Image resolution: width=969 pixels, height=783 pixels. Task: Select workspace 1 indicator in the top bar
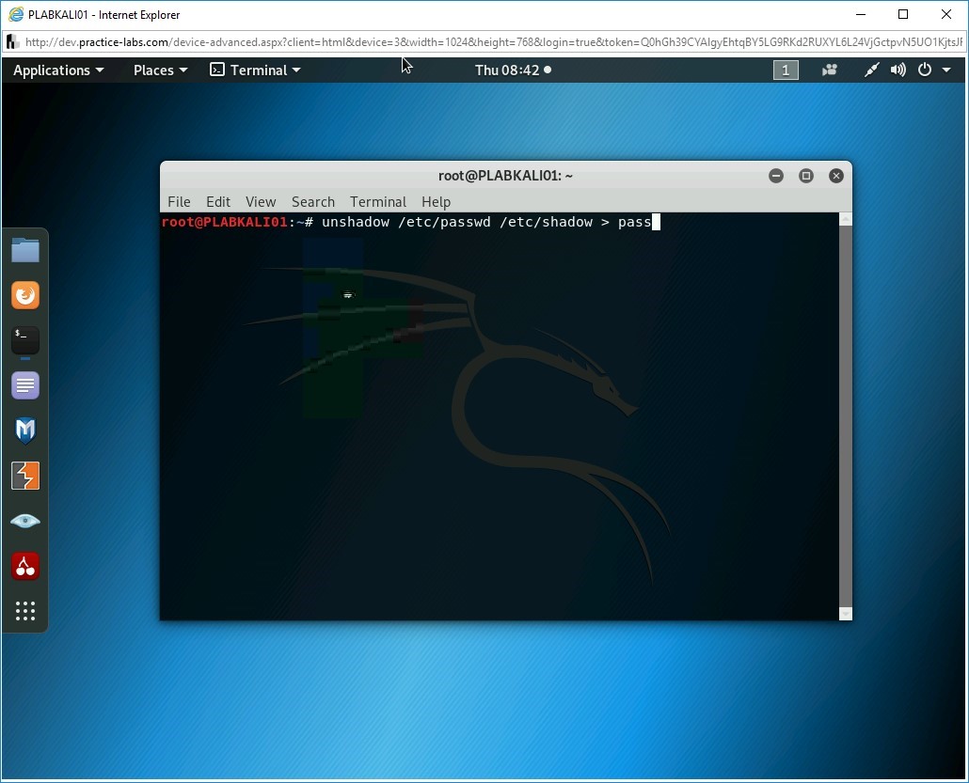(x=786, y=70)
